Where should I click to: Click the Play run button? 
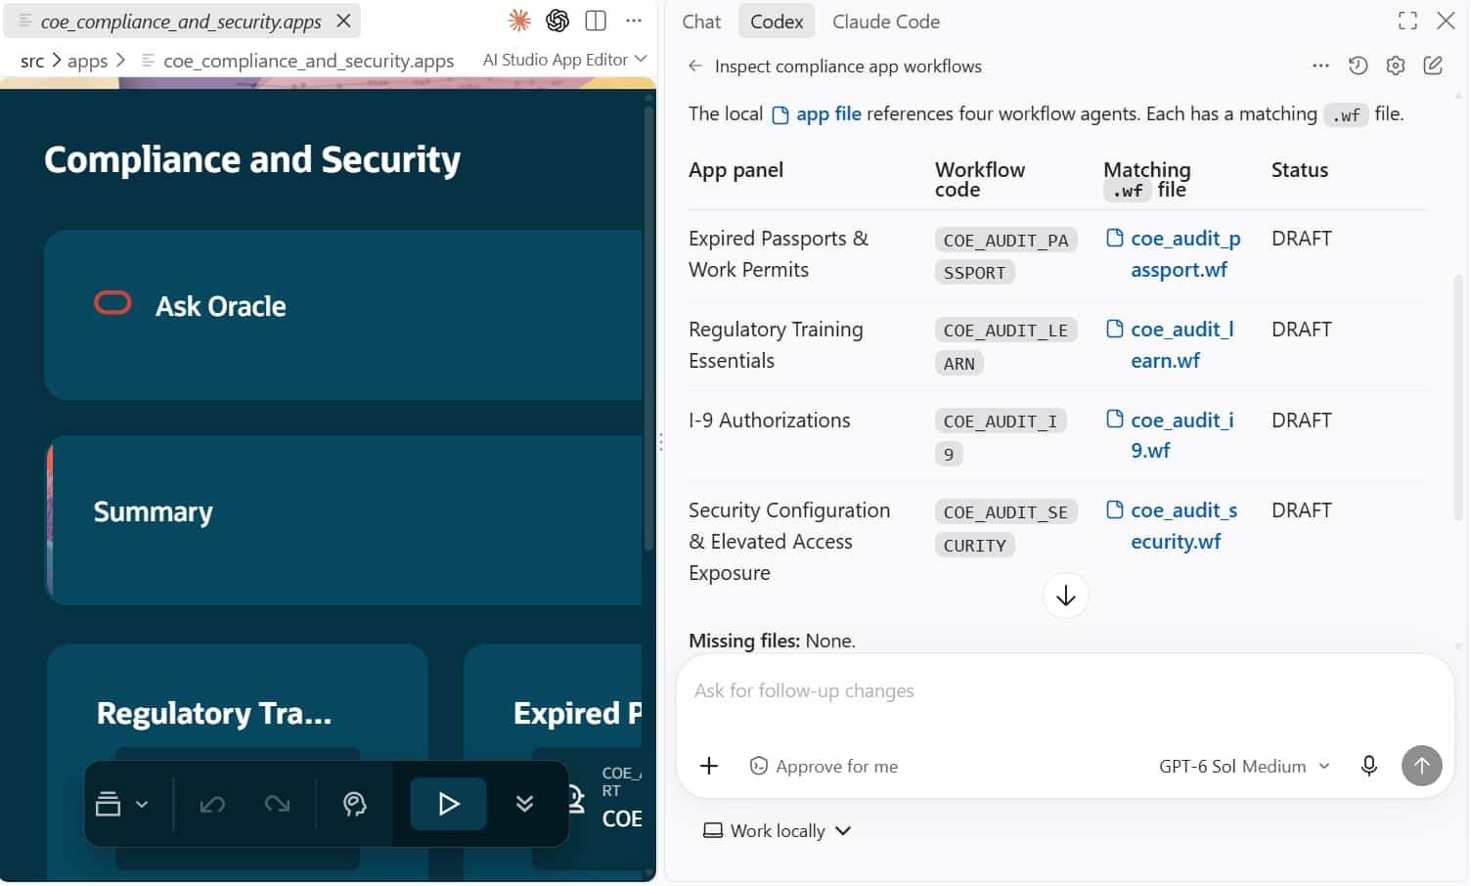pos(448,804)
